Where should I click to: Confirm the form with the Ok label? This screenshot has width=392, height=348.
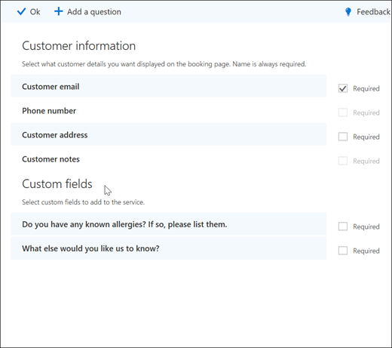(35, 12)
